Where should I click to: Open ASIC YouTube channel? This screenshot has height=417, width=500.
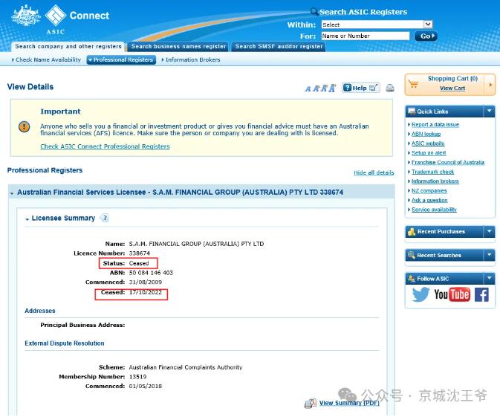coord(452,294)
